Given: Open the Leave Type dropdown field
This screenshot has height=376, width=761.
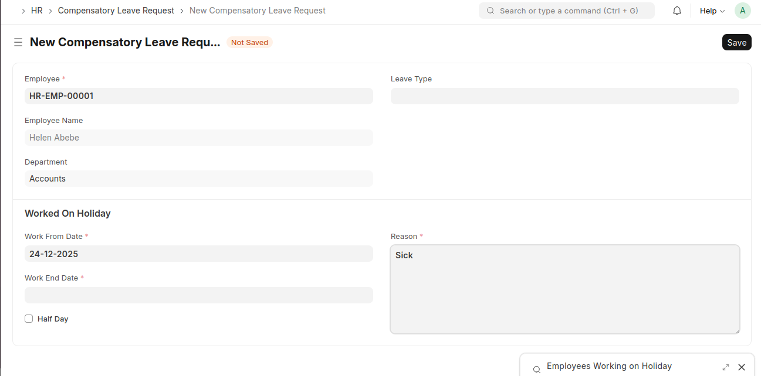Looking at the screenshot, I should click(x=564, y=96).
